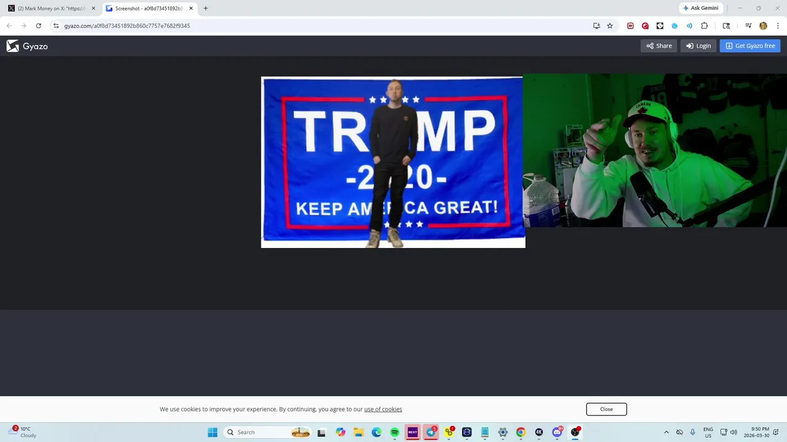This screenshot has height=442, width=787.
Task: Click the red fast-forward extension icon
Action: [630, 26]
